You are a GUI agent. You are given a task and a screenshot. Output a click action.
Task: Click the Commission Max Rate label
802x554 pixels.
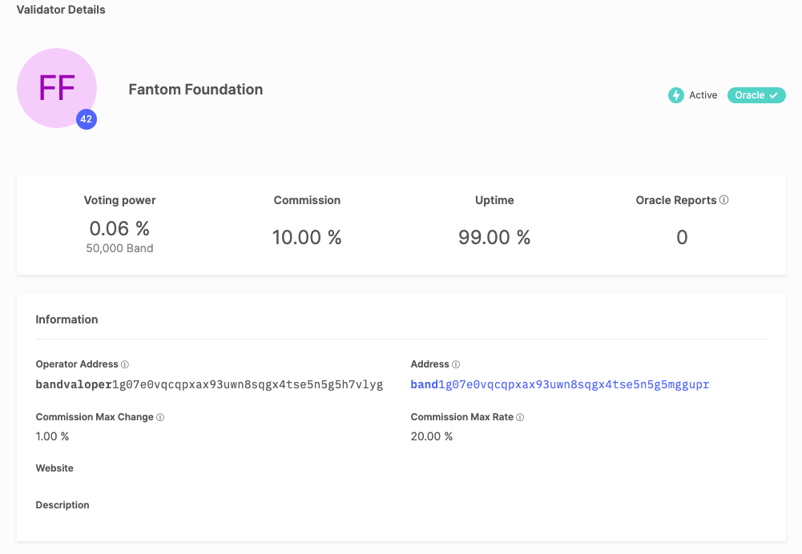461,417
